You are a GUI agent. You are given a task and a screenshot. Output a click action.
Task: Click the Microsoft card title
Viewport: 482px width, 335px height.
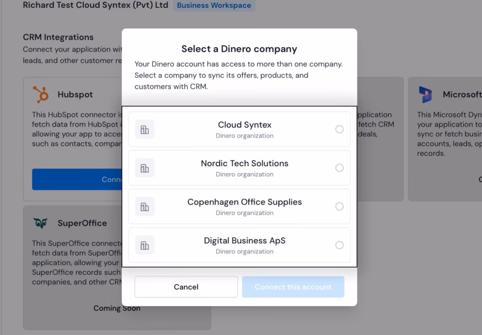(x=462, y=94)
